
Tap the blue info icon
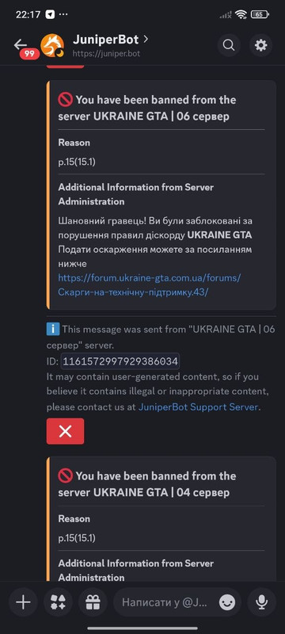[53, 330]
